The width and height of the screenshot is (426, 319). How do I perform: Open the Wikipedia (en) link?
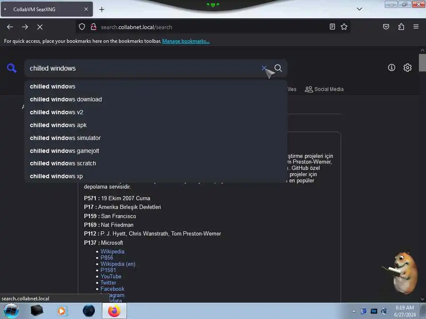(x=118, y=264)
